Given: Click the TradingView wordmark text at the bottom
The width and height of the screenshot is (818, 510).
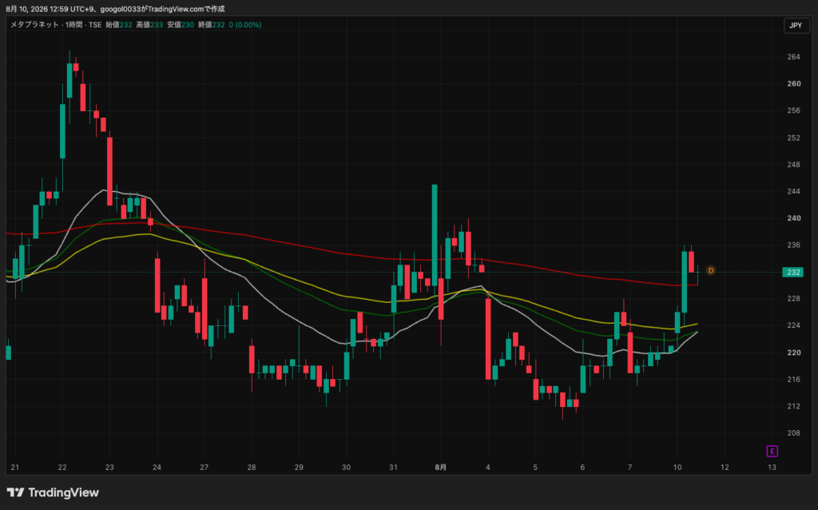Looking at the screenshot, I should pyautogui.click(x=63, y=492).
